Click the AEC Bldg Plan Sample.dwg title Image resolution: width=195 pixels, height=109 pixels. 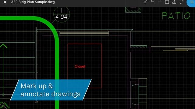coord(33,2)
